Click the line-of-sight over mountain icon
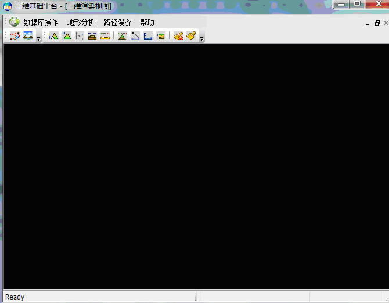This screenshot has width=389, height=303. coord(122,36)
